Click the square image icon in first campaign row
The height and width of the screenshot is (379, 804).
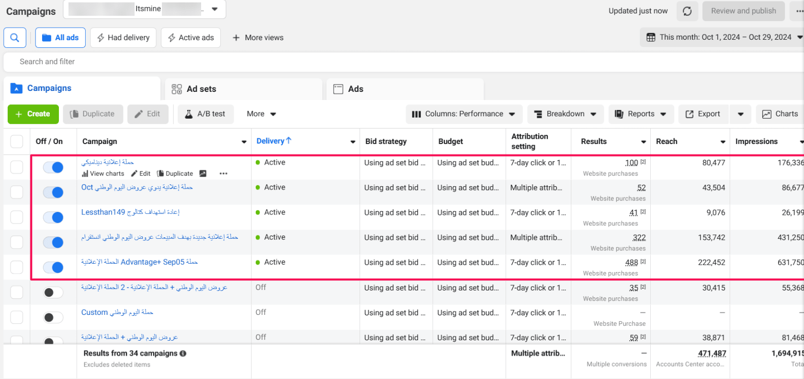point(203,174)
